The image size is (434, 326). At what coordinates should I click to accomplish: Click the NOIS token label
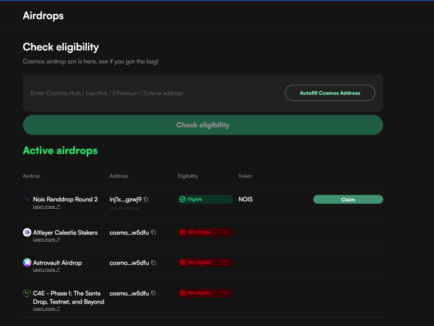pos(246,199)
